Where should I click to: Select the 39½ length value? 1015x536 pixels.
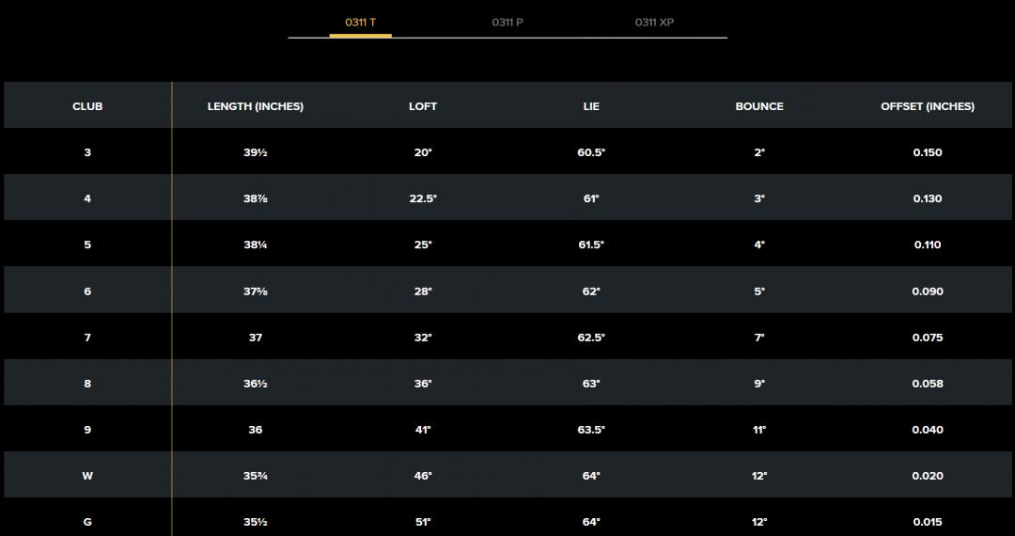(x=256, y=152)
